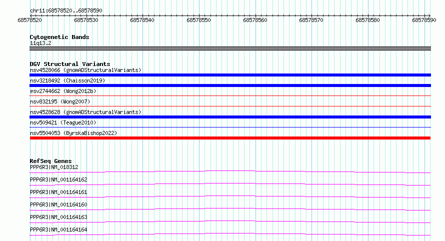Click the blue bar for nsv4528066
The width and height of the screenshot is (445, 241).
[x=230, y=75]
